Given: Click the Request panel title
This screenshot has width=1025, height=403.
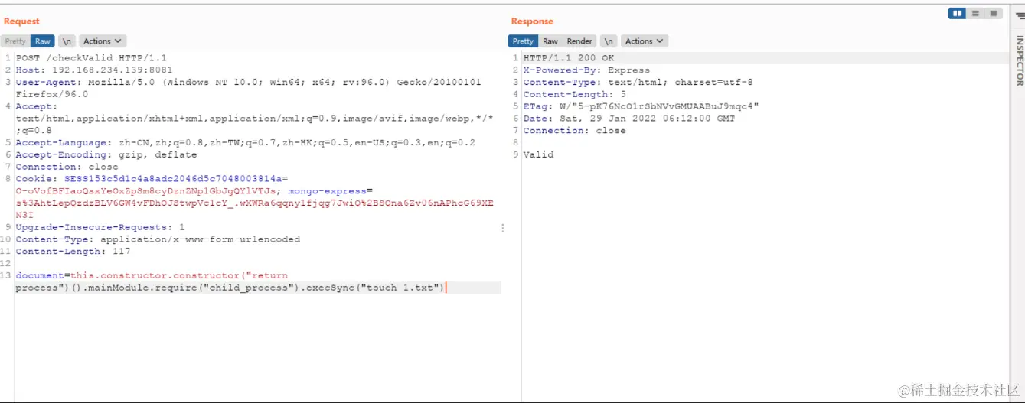Looking at the screenshot, I should click(21, 21).
